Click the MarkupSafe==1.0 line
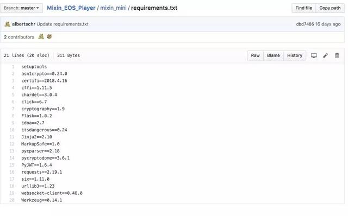348x216 pixels. [40, 144]
